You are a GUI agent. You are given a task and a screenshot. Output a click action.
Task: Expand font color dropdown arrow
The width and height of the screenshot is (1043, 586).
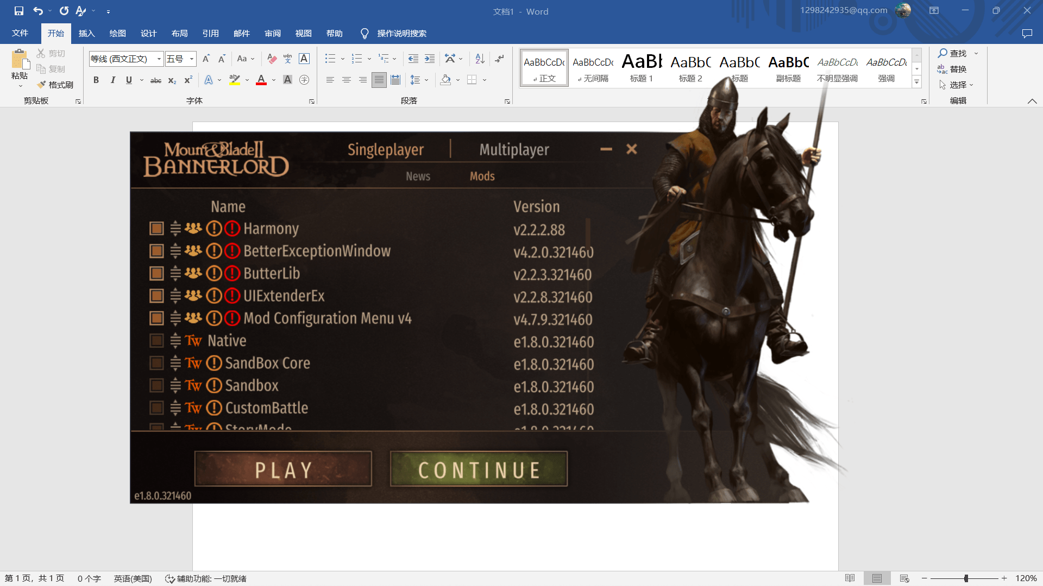274,80
